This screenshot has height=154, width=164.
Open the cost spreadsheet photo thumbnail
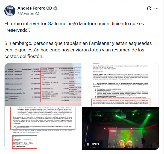pos(43,85)
